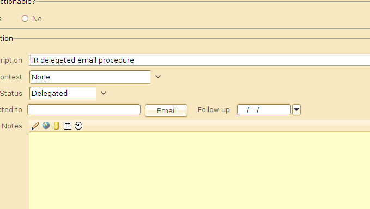Click the yellow cylinder icon above notes
The image size is (370, 209).
(x=56, y=126)
